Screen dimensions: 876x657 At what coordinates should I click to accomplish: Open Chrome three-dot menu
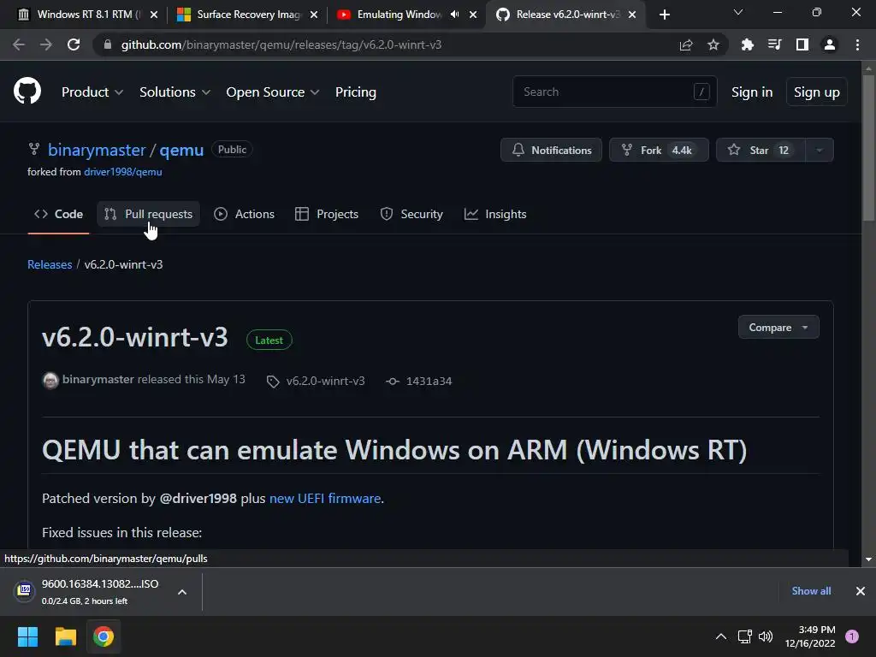[857, 44]
